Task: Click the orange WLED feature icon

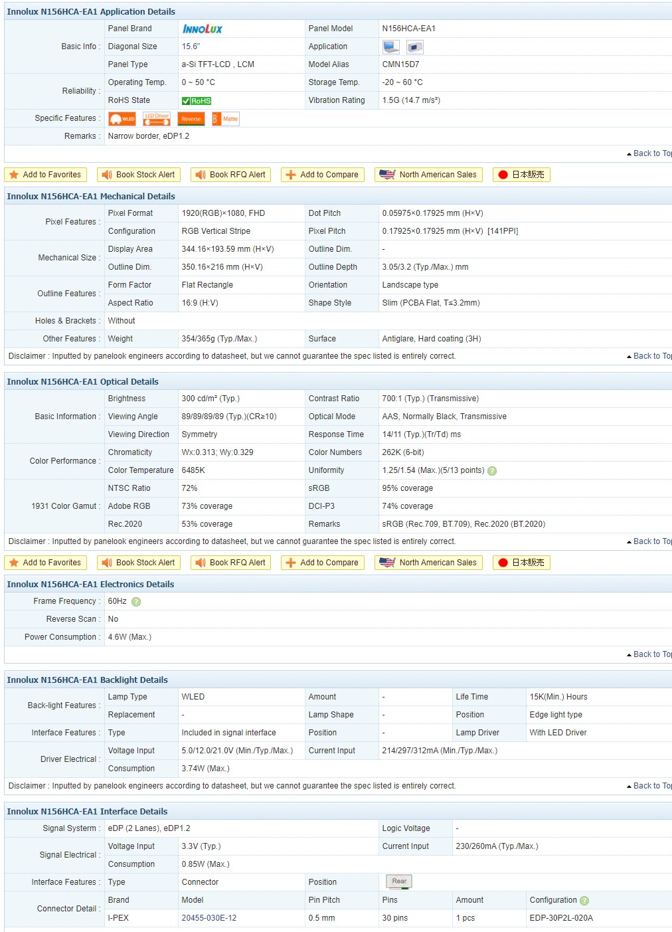Action: click(x=122, y=119)
